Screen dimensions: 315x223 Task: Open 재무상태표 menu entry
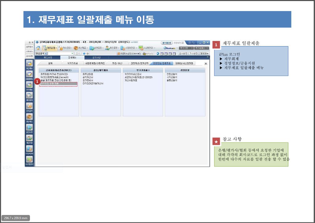pyautogui.click(x=88, y=74)
